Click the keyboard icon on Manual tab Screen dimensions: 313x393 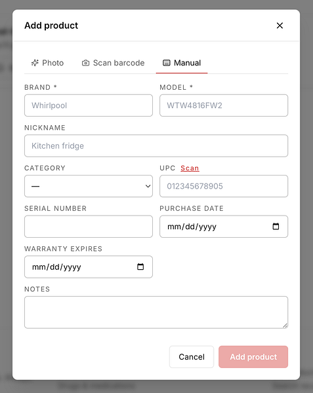coord(167,63)
